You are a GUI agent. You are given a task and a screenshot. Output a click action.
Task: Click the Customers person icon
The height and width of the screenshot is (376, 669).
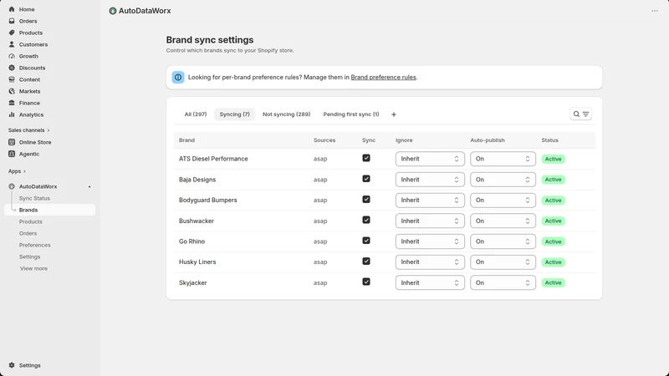point(12,44)
